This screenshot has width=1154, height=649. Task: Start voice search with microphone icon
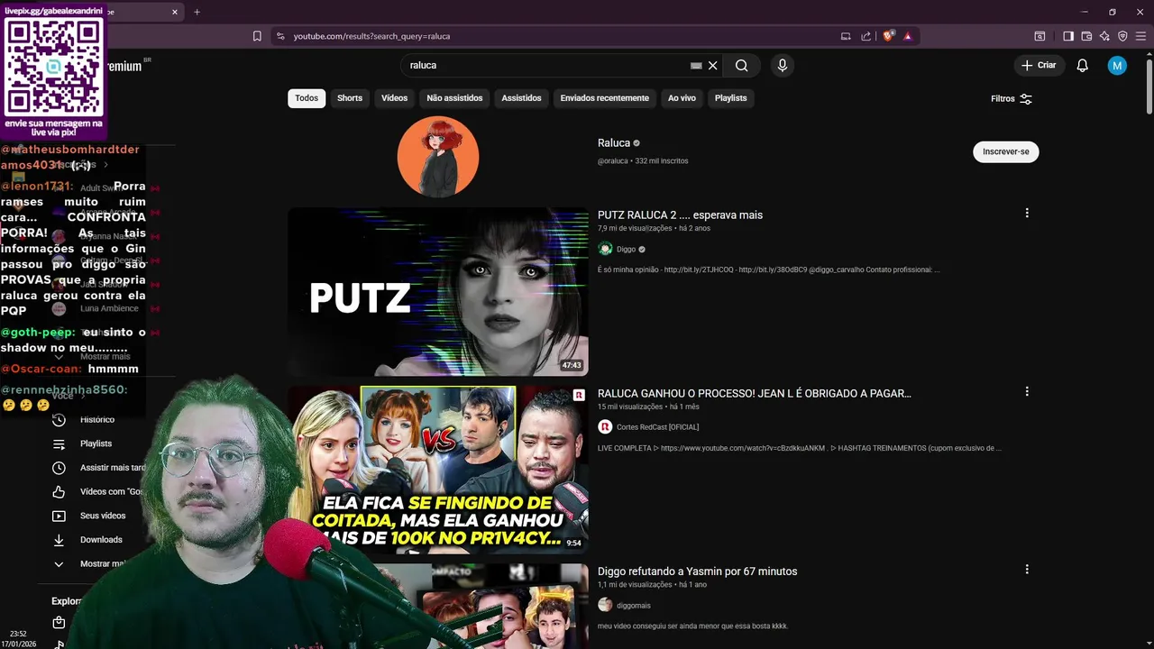coord(783,66)
